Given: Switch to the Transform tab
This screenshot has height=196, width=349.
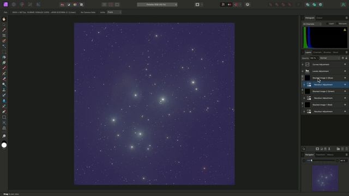Looking at the screenshot, I should point(321,155).
